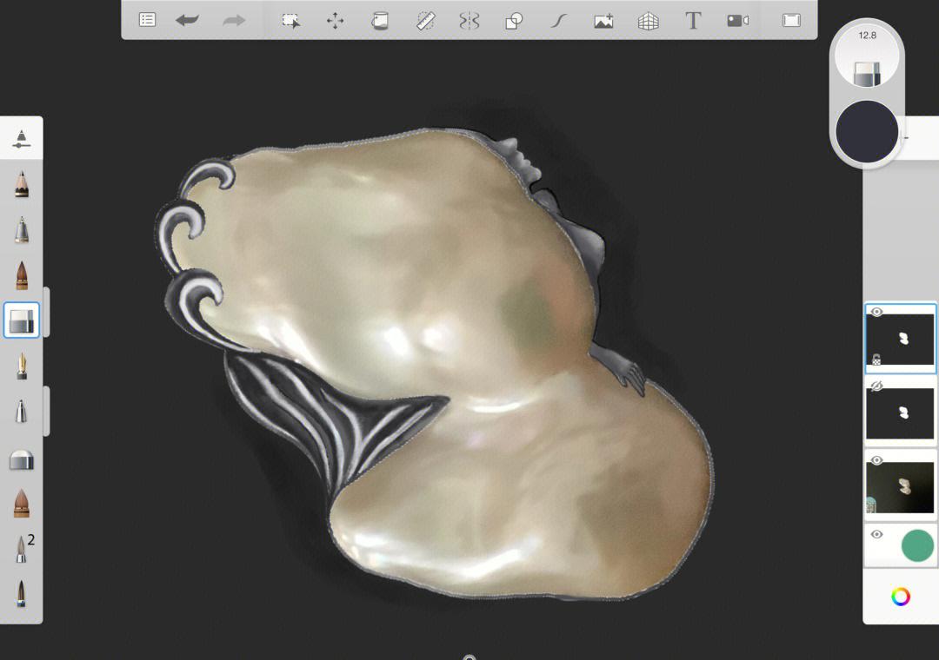This screenshot has height=660, width=939.
Task: Select the brown conical brush tip
Action: [22, 503]
